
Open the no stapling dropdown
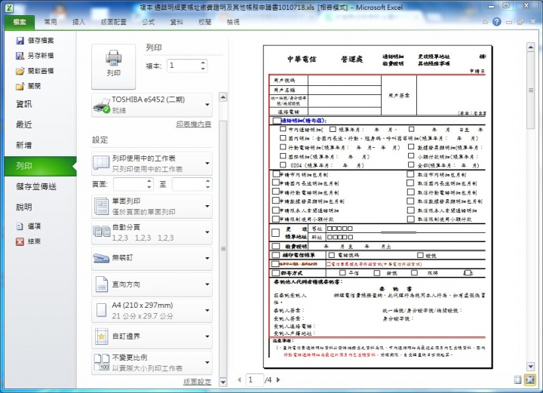pos(152,258)
